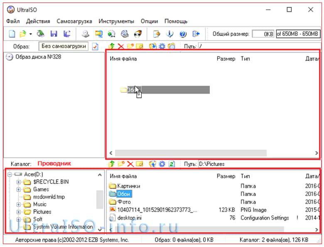Open the dropdown arrow beside the Open icon

point(31,34)
